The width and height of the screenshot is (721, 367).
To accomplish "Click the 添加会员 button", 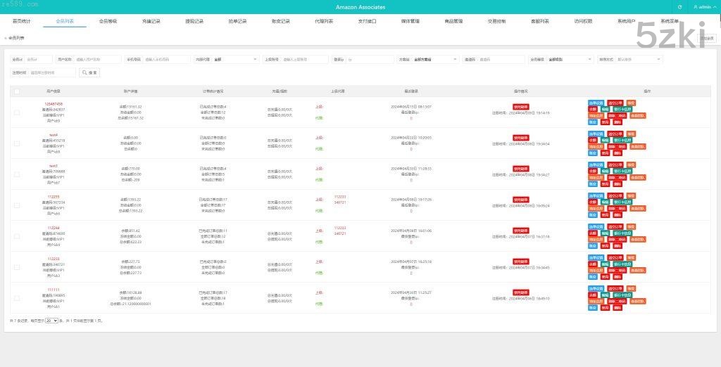I will pyautogui.click(x=707, y=38).
